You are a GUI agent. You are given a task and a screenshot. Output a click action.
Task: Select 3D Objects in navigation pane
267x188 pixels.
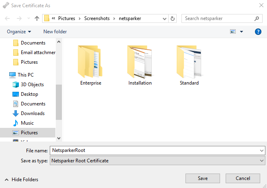point(32,85)
